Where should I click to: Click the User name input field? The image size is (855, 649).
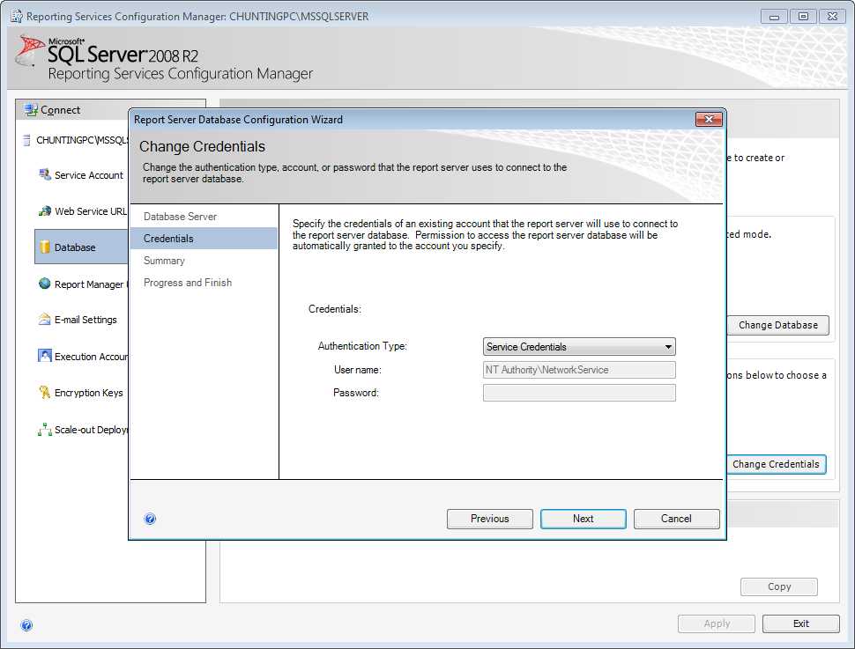579,370
